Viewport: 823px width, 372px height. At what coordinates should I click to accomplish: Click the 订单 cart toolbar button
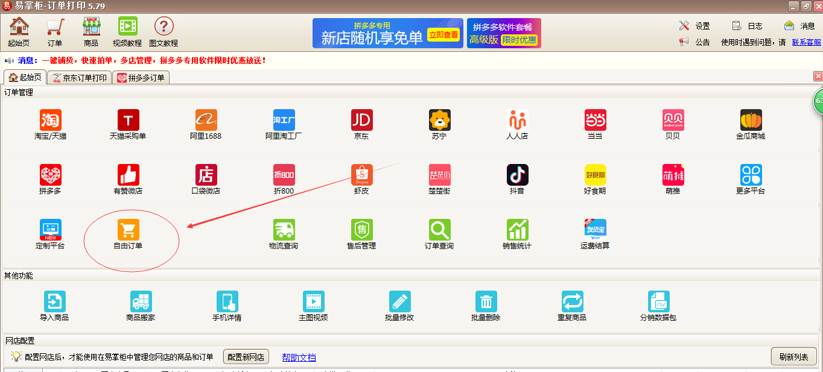point(55,32)
